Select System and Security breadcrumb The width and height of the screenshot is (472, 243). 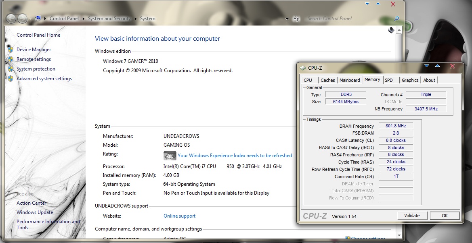click(109, 19)
